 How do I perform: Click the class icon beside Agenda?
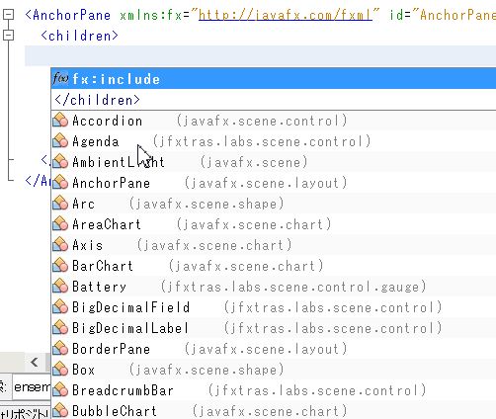[60, 141]
